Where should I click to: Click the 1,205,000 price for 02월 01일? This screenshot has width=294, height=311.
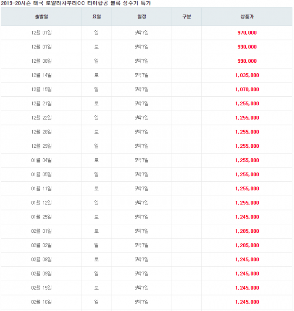coord(247,231)
